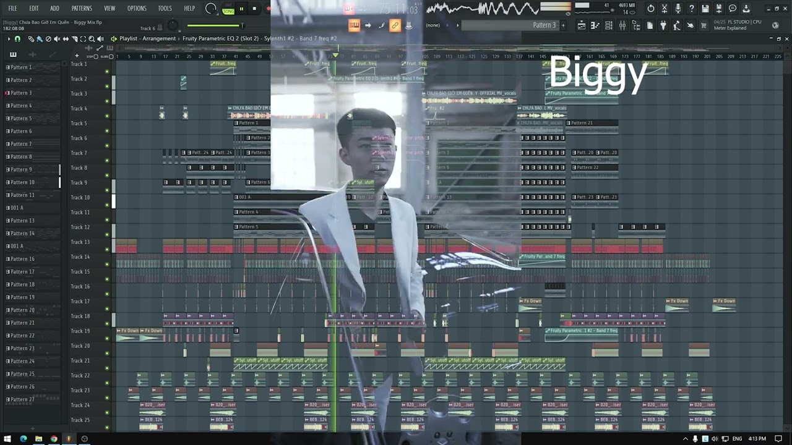Show the Playlist view toolbar icon

tap(582, 25)
